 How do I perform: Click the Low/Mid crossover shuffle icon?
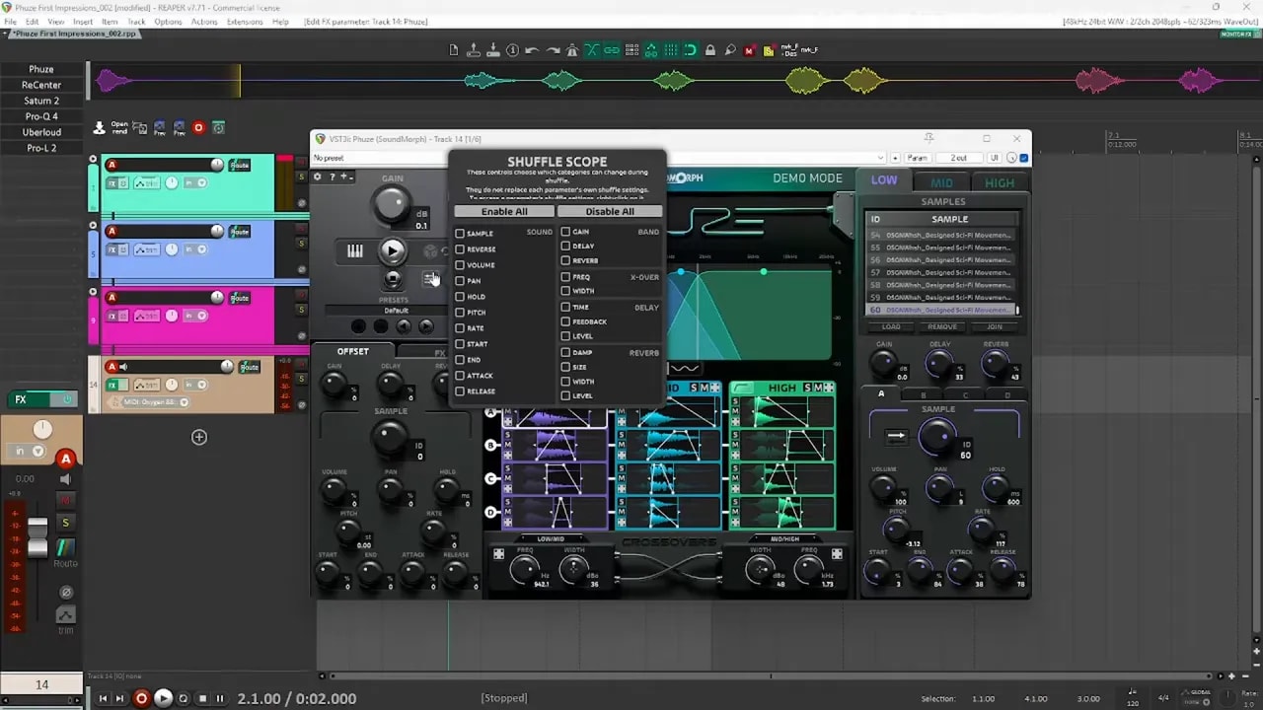pyautogui.click(x=499, y=554)
